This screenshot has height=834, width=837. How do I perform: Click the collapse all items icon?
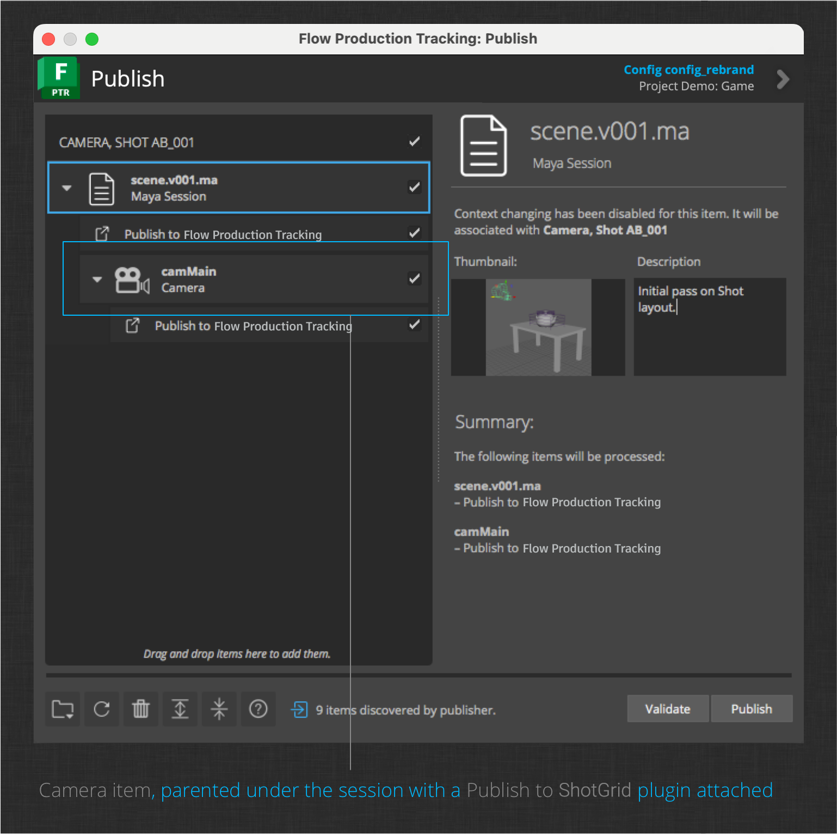click(x=219, y=709)
